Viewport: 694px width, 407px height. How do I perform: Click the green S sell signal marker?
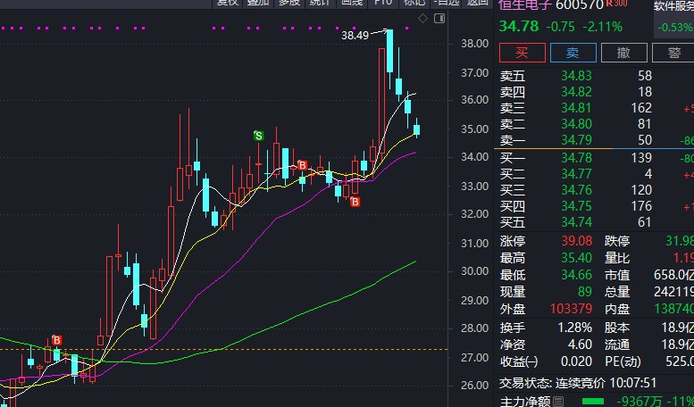coord(258,136)
